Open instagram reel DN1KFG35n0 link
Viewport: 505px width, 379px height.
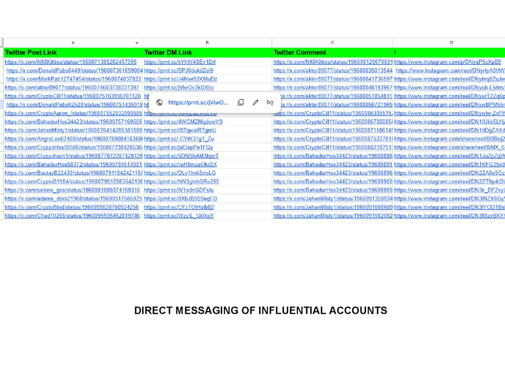click(x=449, y=164)
